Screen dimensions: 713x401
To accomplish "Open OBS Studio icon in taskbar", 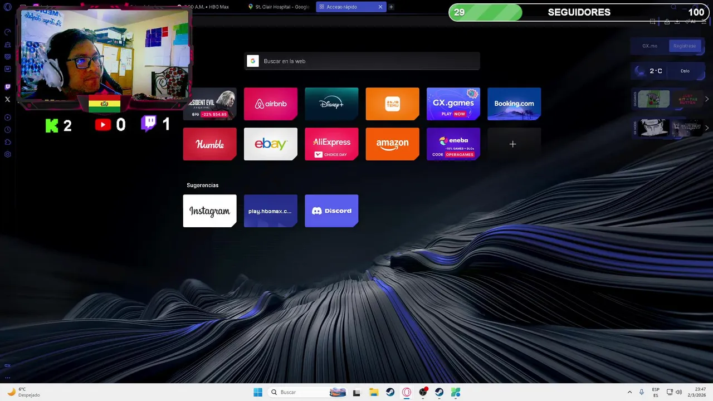I will [x=423, y=392].
